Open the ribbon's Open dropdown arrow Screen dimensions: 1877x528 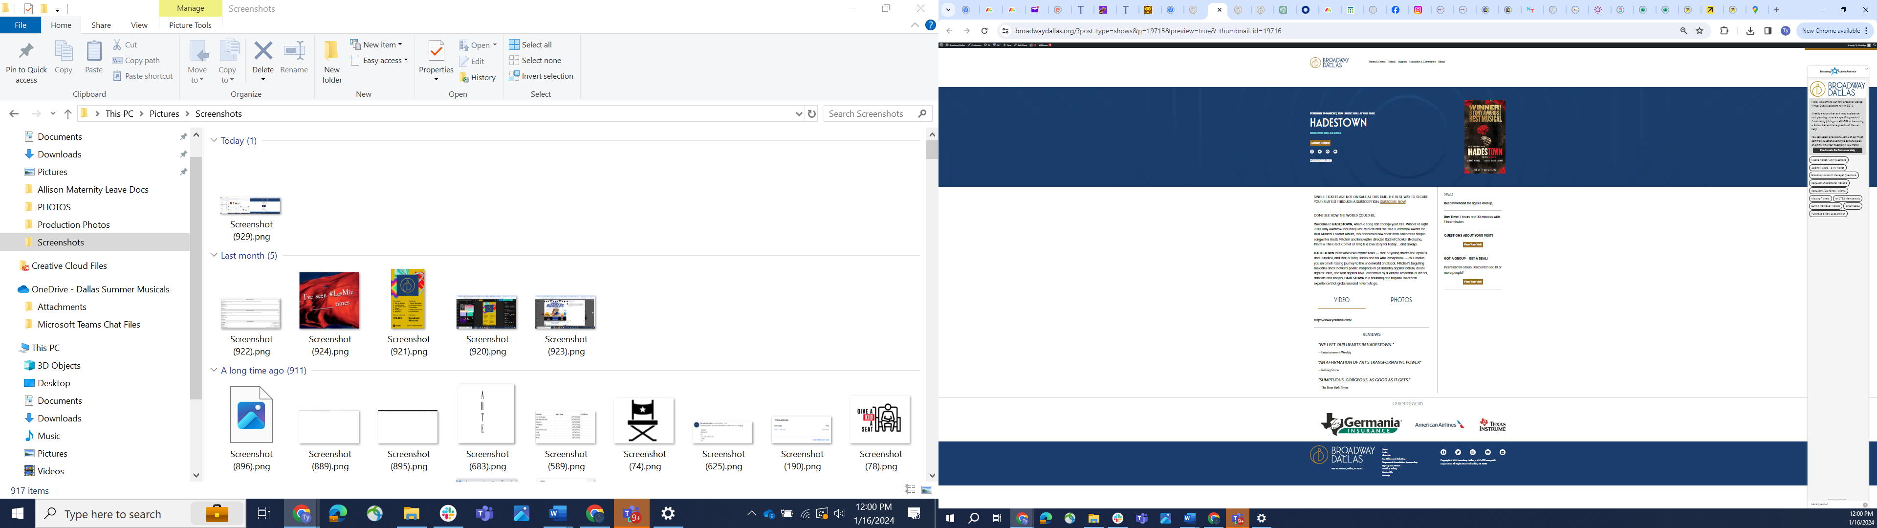pos(495,44)
